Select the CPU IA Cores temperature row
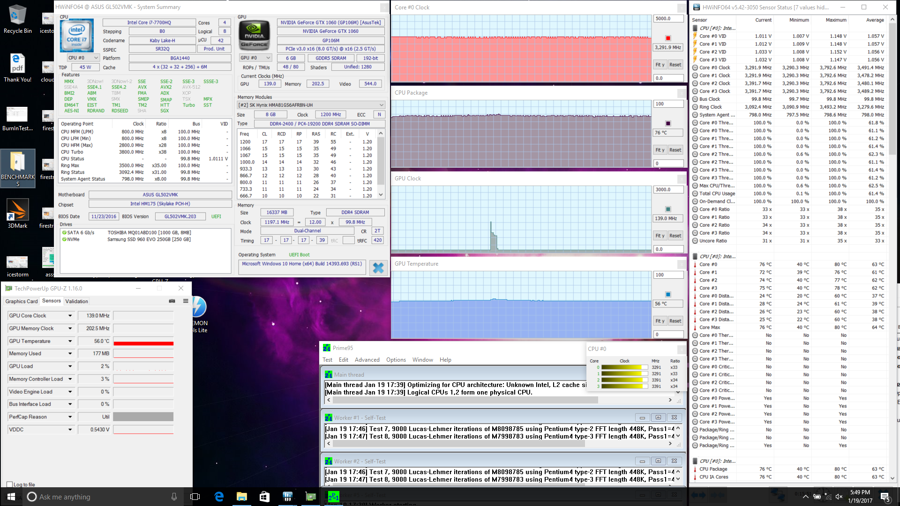Screen dimensions: 900x506 coord(788,477)
